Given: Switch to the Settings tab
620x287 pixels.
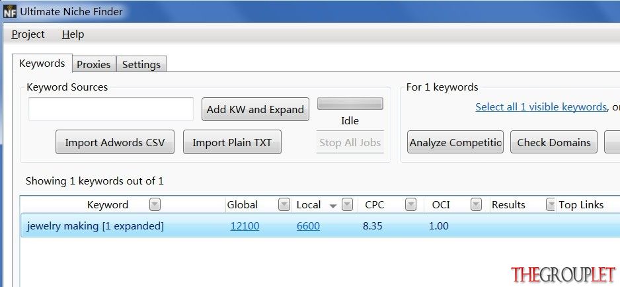Looking at the screenshot, I should coord(141,65).
